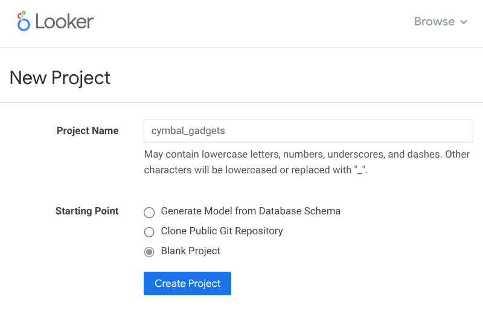Image resolution: width=483 pixels, height=317 pixels.
Task: Click the Blank Project label text
Action: tap(190, 251)
